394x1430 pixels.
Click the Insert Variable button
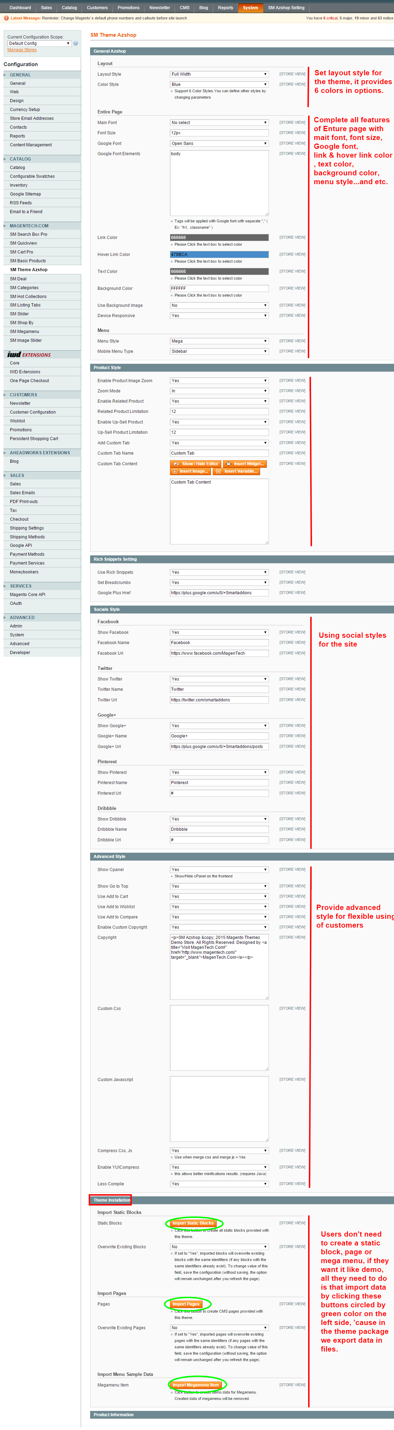coord(236,471)
